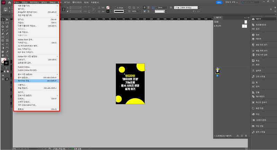Viewport: 277px width, 150px height.
Task: Select the Type tool
Action: coord(3,30)
